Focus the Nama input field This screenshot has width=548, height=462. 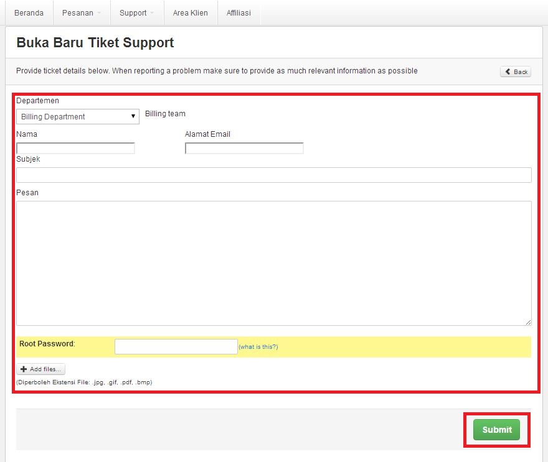pyautogui.click(x=75, y=147)
